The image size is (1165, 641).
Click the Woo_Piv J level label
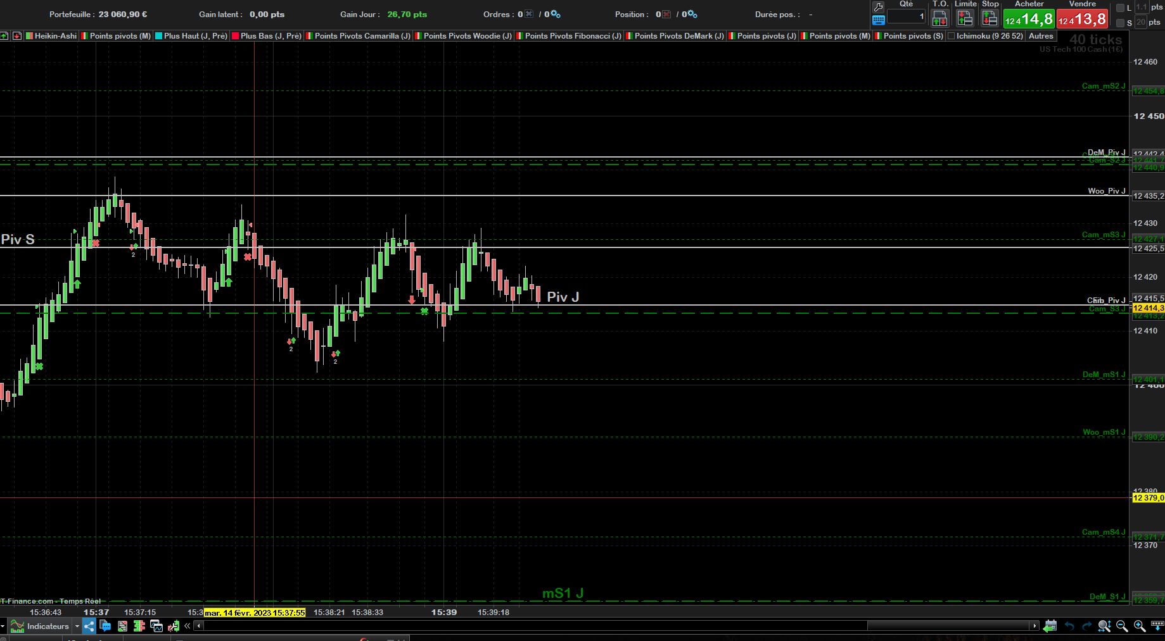pyautogui.click(x=1107, y=191)
